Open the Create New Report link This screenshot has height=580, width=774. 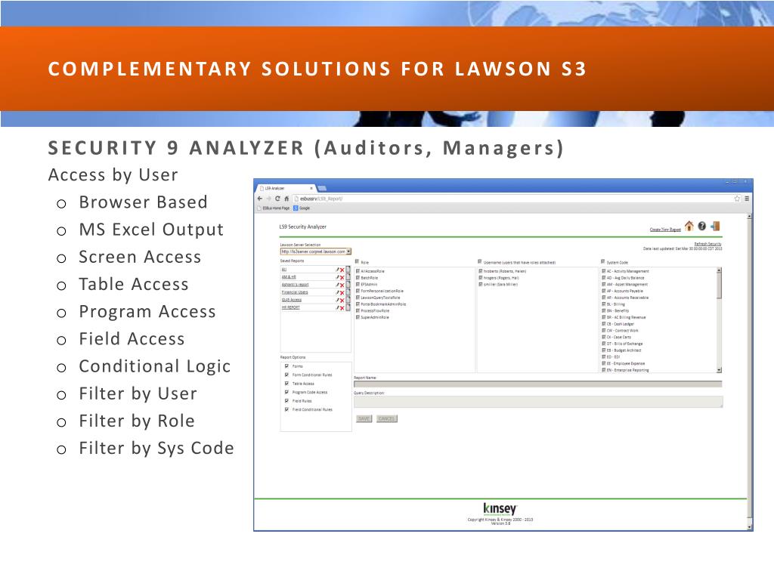pyautogui.click(x=665, y=230)
